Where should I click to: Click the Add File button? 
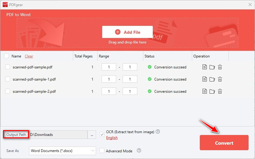(127, 32)
